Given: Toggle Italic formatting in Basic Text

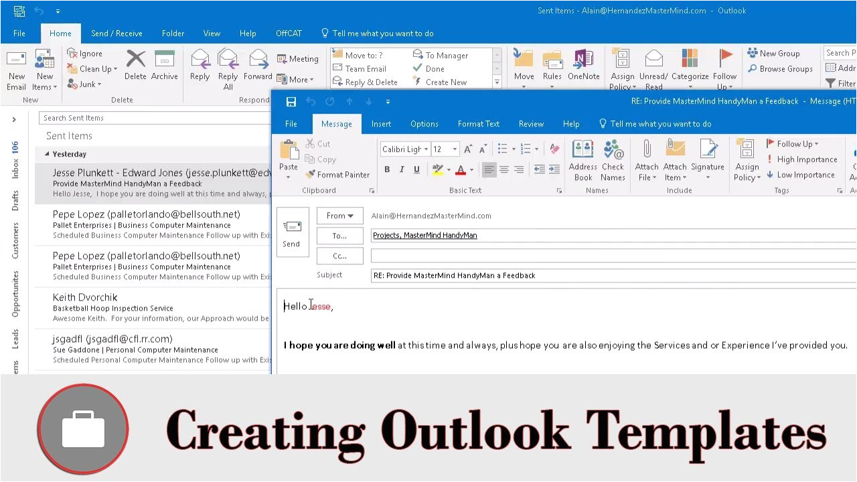Looking at the screenshot, I should point(402,170).
